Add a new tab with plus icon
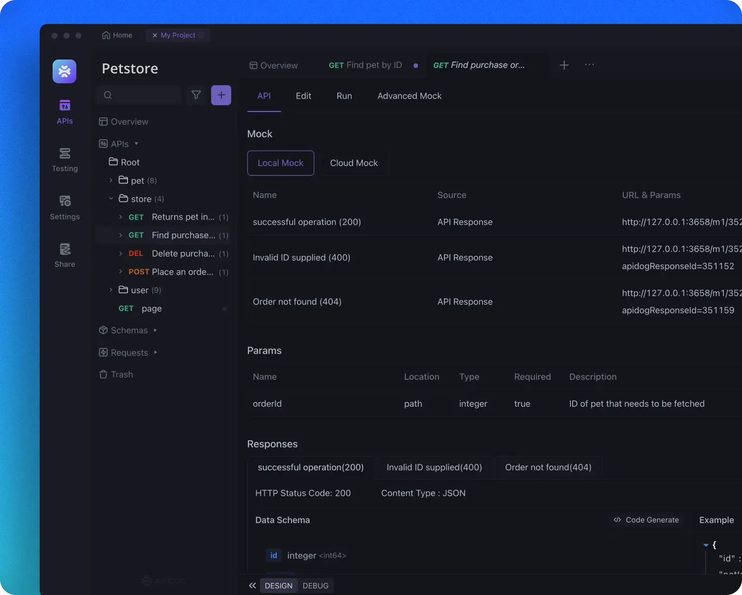This screenshot has height=595, width=742. click(564, 65)
